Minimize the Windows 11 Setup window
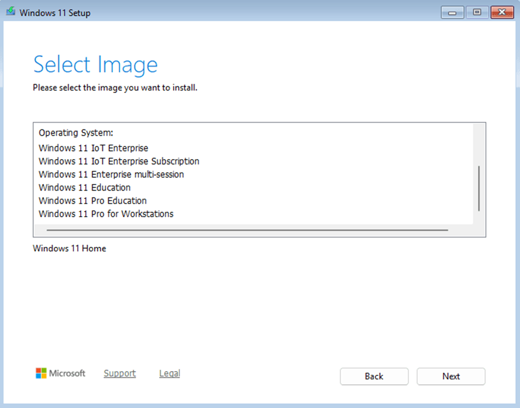The image size is (520, 408). click(x=452, y=12)
